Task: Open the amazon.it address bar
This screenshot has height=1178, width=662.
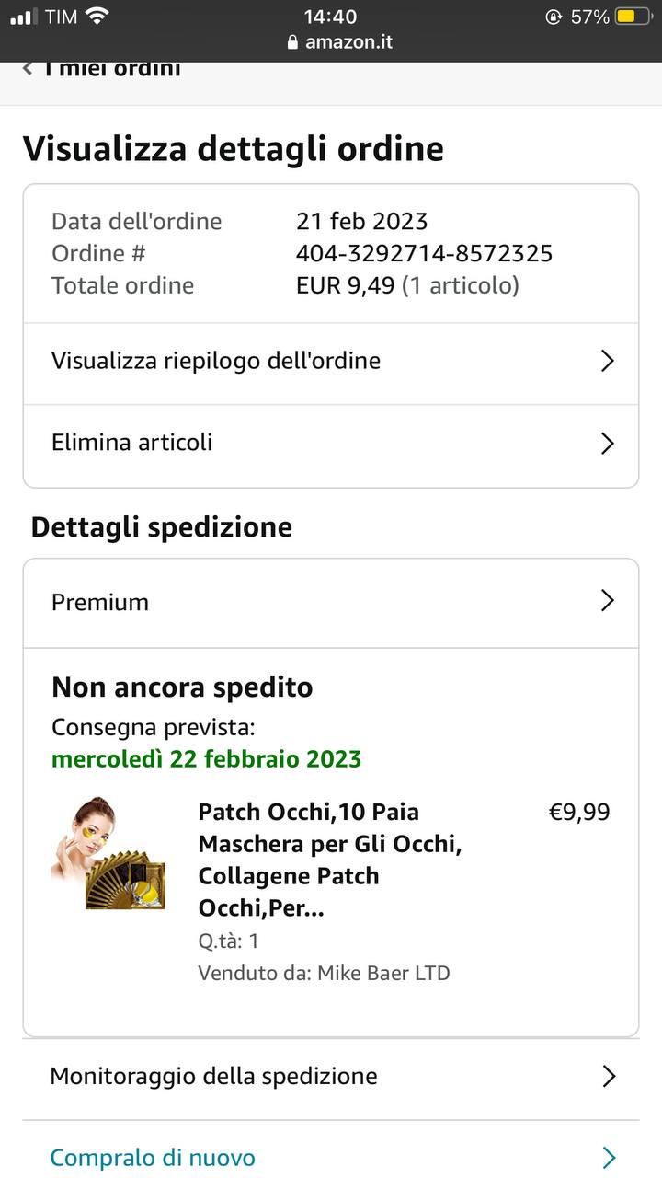Action: [x=340, y=42]
